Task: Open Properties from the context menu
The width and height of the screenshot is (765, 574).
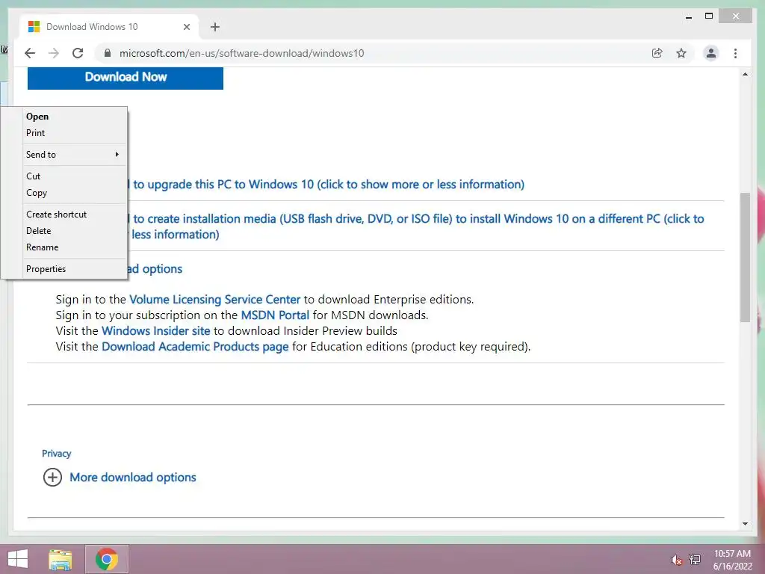Action: [x=75, y=269]
